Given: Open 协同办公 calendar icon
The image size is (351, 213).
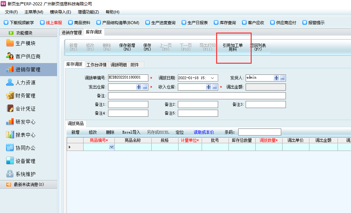Looking at the screenshot, I should point(10,148).
